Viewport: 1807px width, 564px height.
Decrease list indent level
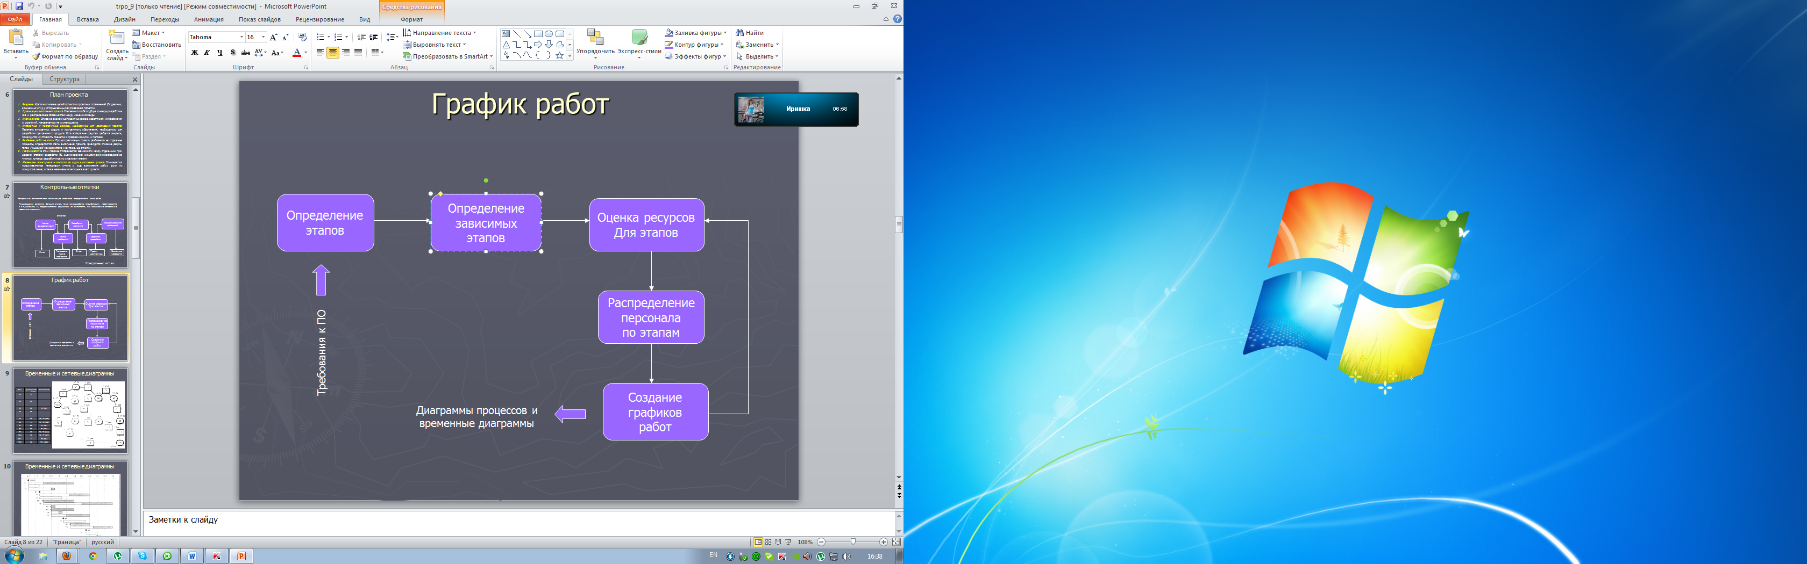point(361,37)
